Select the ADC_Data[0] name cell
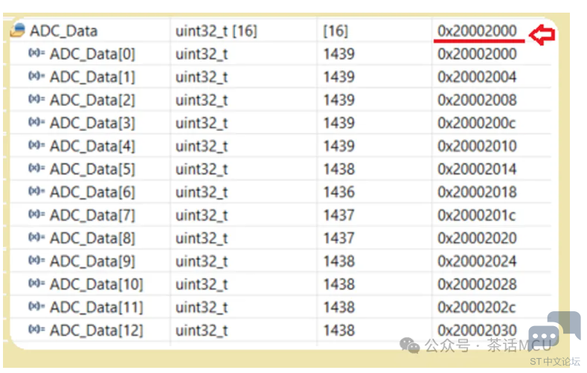 (92, 54)
